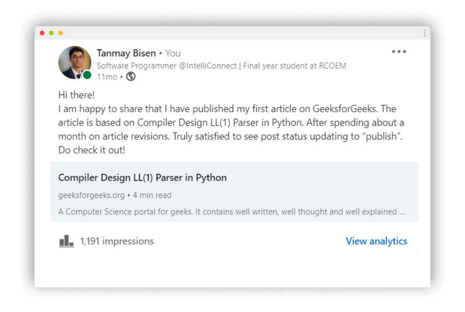
Task: Click the 4 min read label
Action: coord(152,196)
